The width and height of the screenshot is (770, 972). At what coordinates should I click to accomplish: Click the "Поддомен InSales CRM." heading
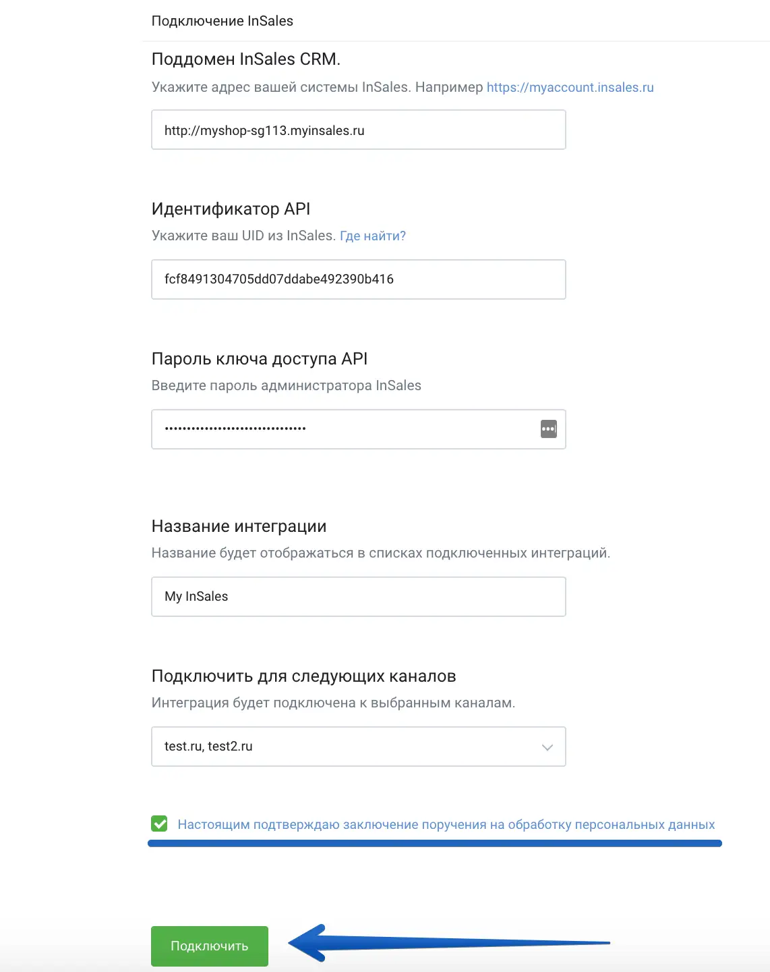click(x=246, y=59)
